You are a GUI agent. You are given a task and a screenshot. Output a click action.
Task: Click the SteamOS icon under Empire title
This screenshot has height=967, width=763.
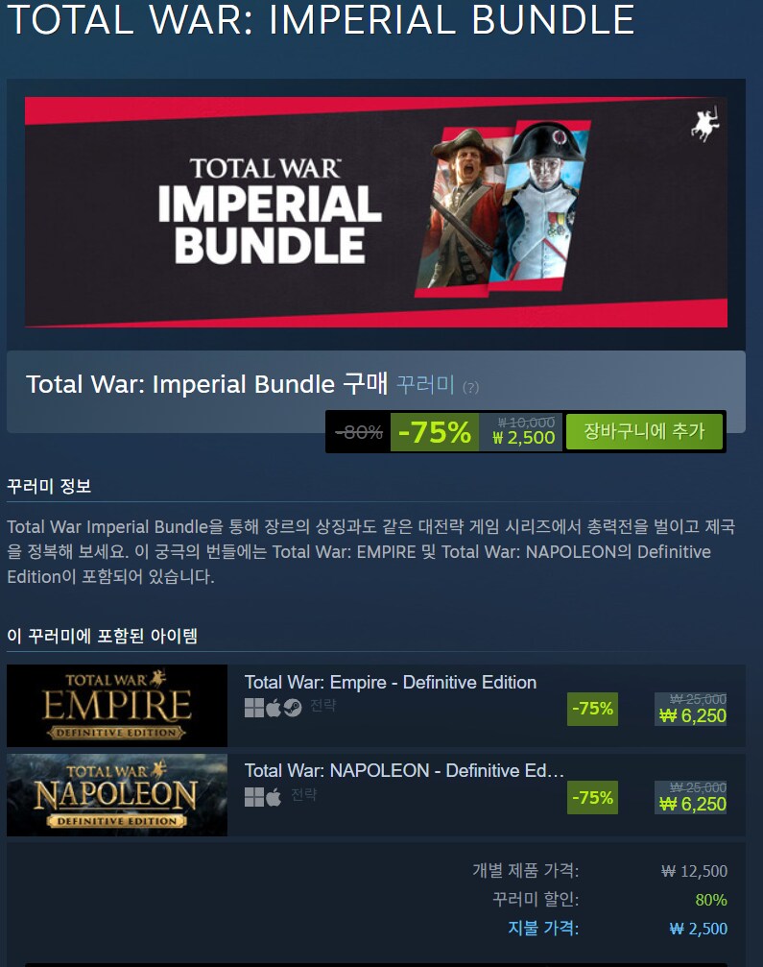(292, 708)
